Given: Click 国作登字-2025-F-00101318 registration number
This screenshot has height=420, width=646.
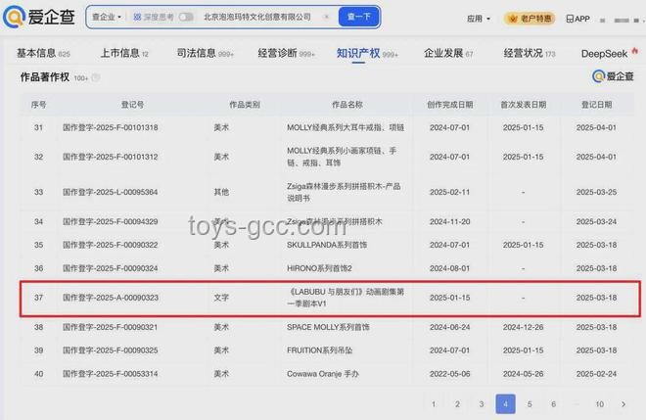Looking at the screenshot, I should pyautogui.click(x=111, y=128).
